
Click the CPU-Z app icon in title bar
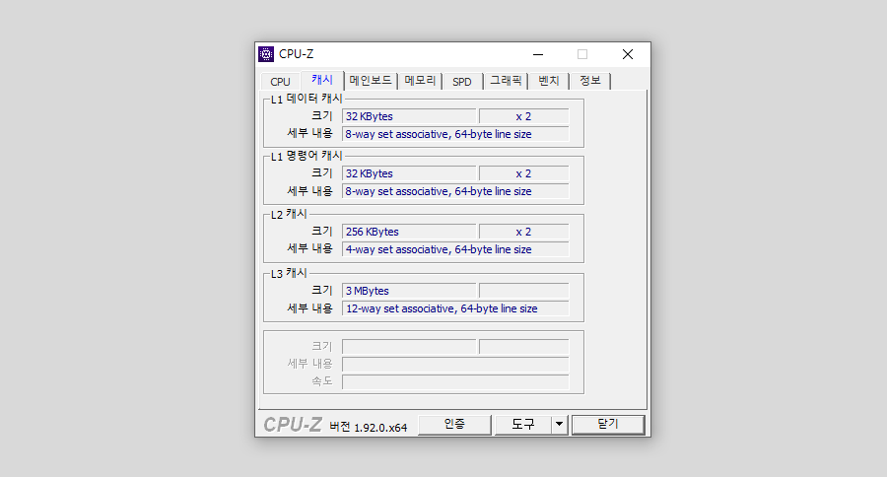click(x=266, y=54)
